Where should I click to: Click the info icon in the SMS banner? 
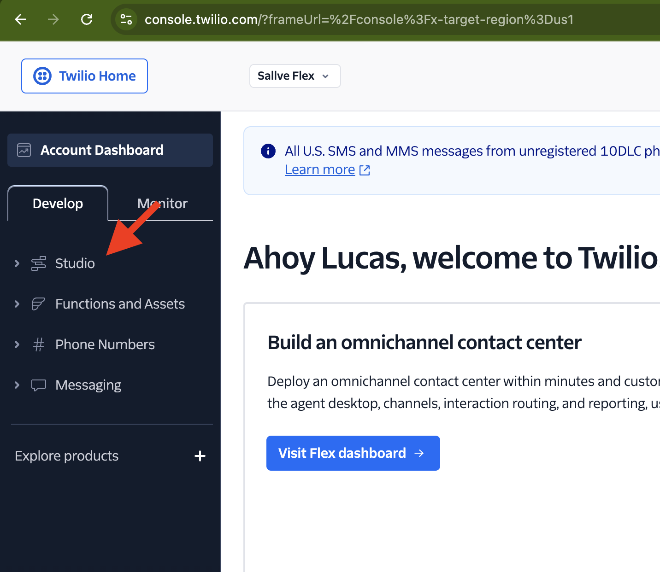pos(268,151)
